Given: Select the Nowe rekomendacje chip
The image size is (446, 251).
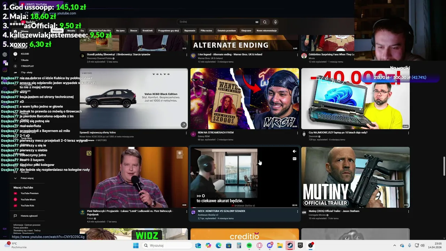Looking at the screenshot, I should coord(267,31).
